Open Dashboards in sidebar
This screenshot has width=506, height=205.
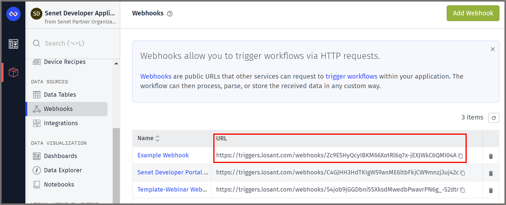[x=60, y=156]
